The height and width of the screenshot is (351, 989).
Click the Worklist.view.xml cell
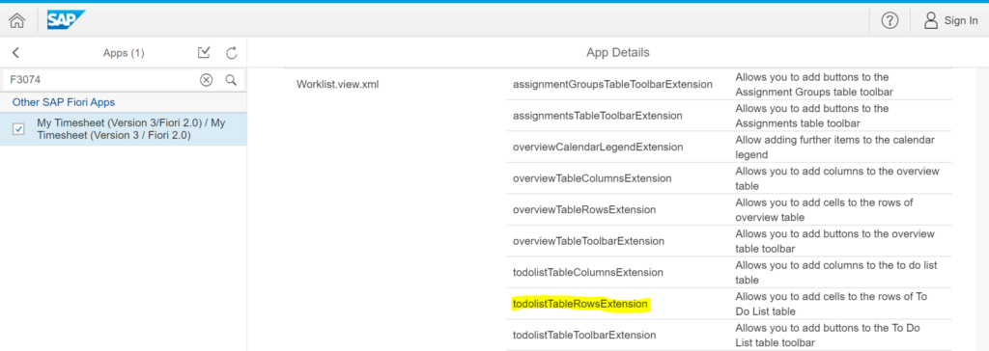[337, 84]
